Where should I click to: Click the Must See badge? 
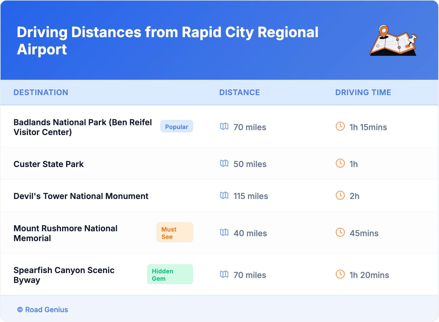point(175,232)
